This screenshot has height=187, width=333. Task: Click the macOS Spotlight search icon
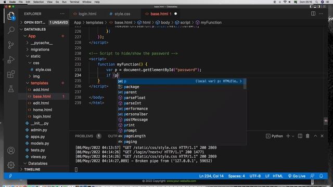click(x=316, y=2)
